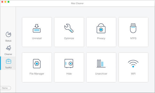Select the ToolKit briefcase icon
Screen dimensions: 155x93
point(9,61)
